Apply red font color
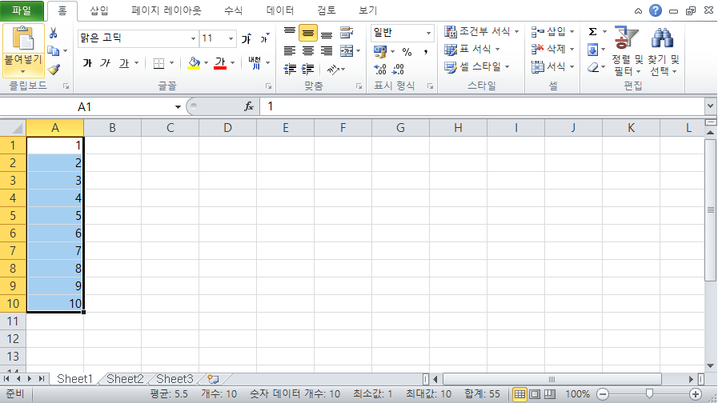Viewport: 718px width, 403px height. (x=220, y=63)
